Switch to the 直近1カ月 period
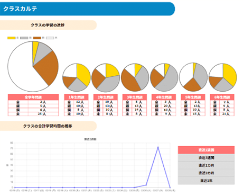The height and width of the screenshot is (195, 243). [x=206, y=165]
